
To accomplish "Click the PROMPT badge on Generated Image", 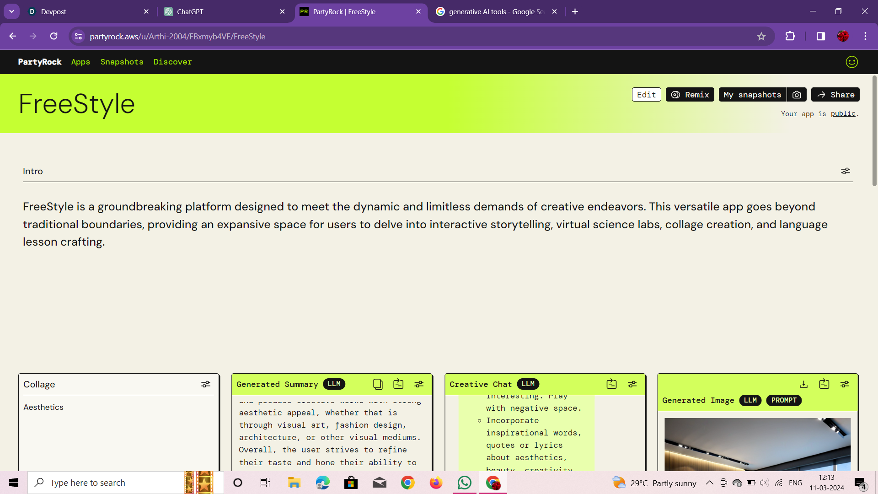I will pyautogui.click(x=784, y=400).
